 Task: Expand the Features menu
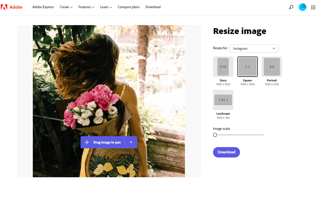[86, 7]
